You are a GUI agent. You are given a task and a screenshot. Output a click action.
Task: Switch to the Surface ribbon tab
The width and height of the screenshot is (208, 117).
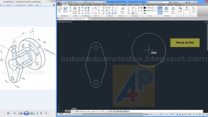[77, 5]
